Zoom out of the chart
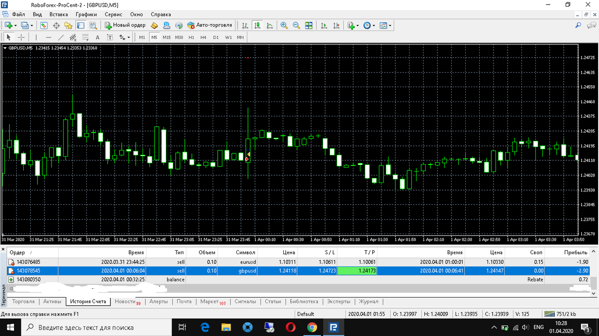 click(296, 25)
